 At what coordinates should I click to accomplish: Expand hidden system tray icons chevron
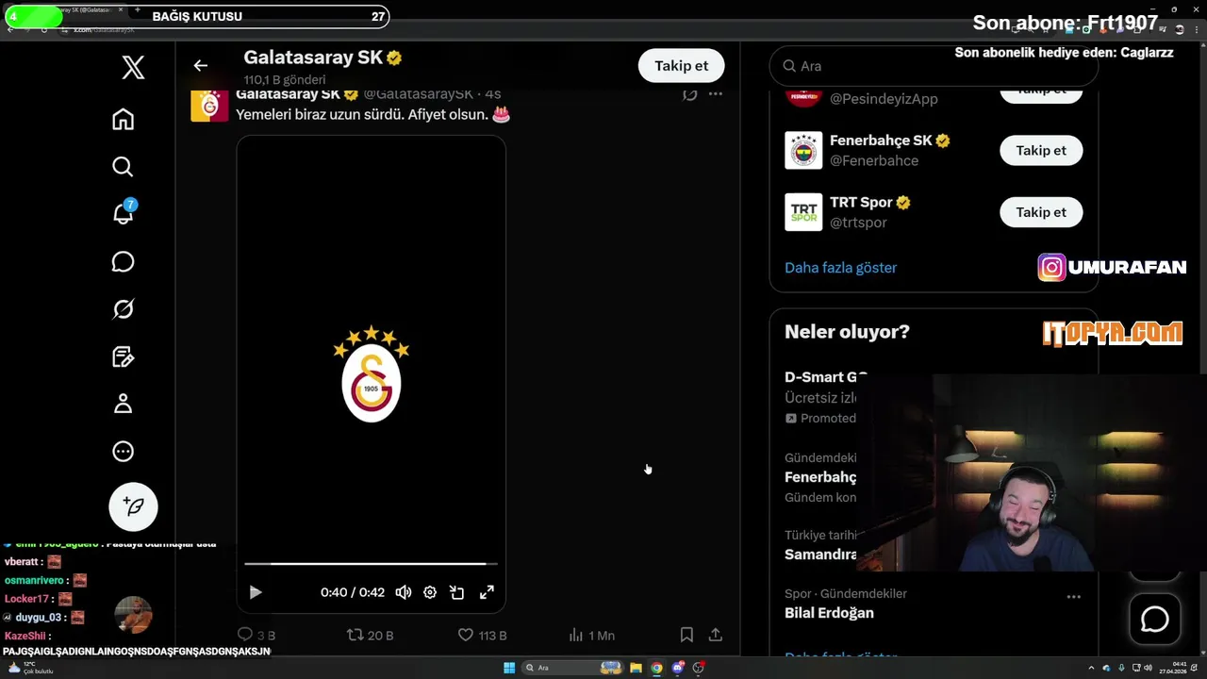coord(1091,668)
